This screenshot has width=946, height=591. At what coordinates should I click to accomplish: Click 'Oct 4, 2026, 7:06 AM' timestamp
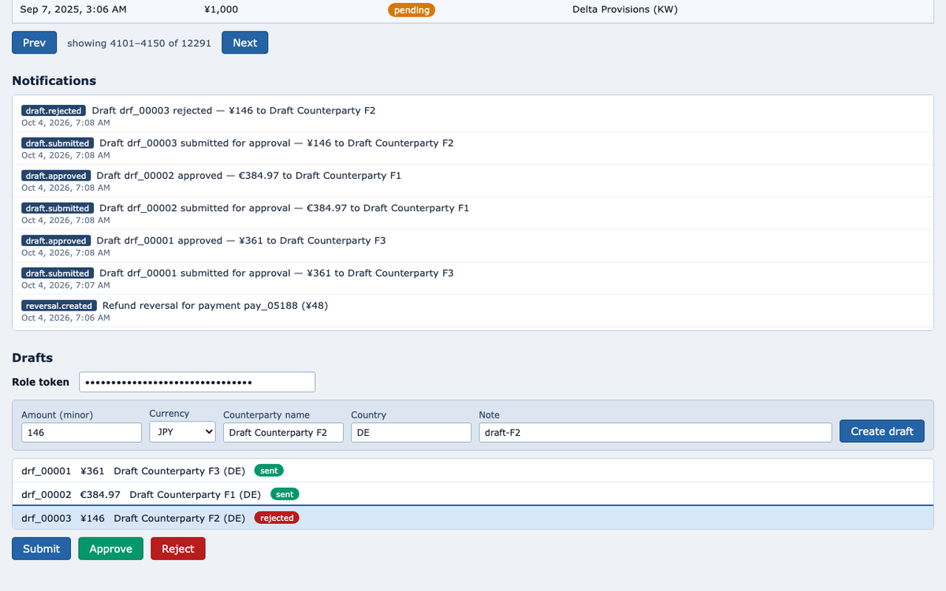pyautogui.click(x=65, y=318)
